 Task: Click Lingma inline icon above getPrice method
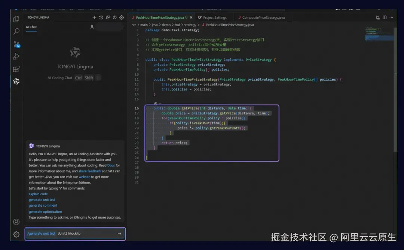155,104
